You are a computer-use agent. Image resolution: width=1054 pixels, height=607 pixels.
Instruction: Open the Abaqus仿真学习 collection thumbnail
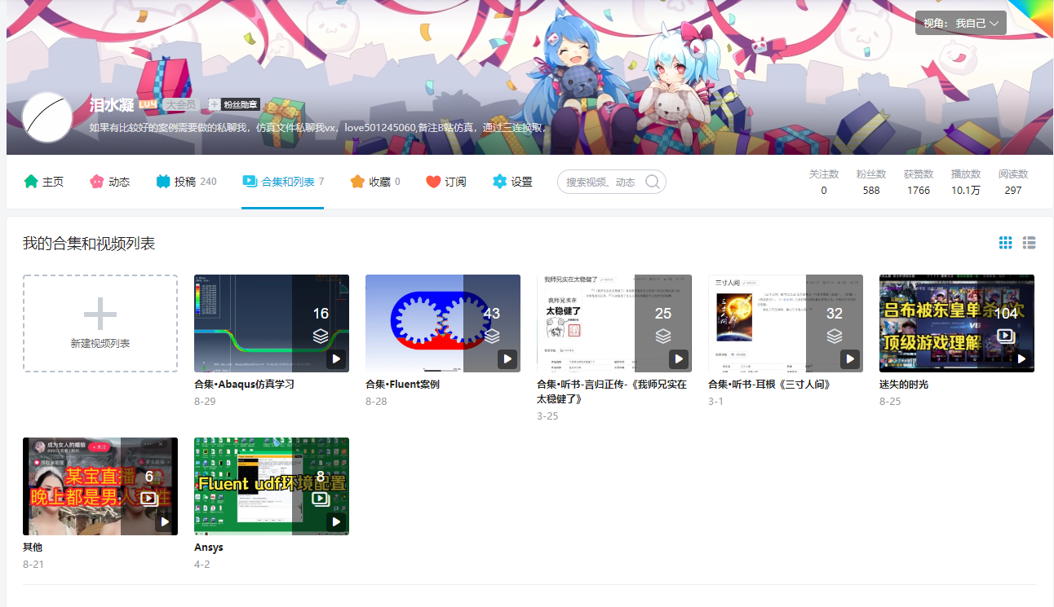272,323
